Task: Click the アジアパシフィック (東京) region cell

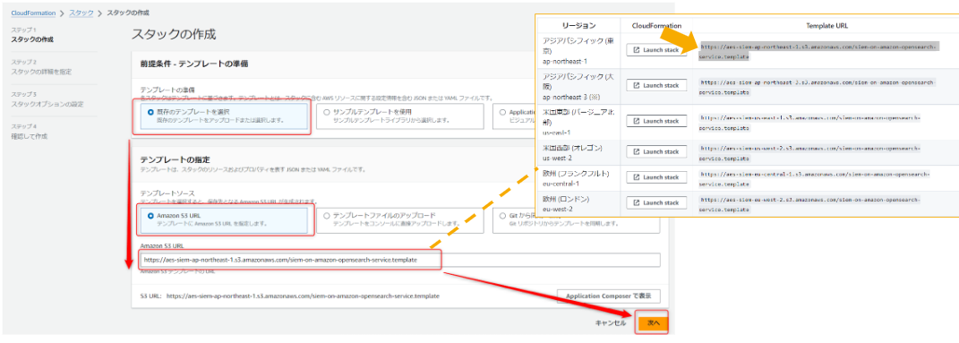Action: click(578, 51)
